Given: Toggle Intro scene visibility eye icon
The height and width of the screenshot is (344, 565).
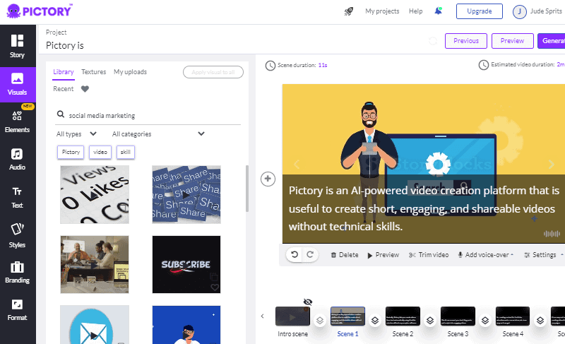Looking at the screenshot, I should [x=308, y=302].
